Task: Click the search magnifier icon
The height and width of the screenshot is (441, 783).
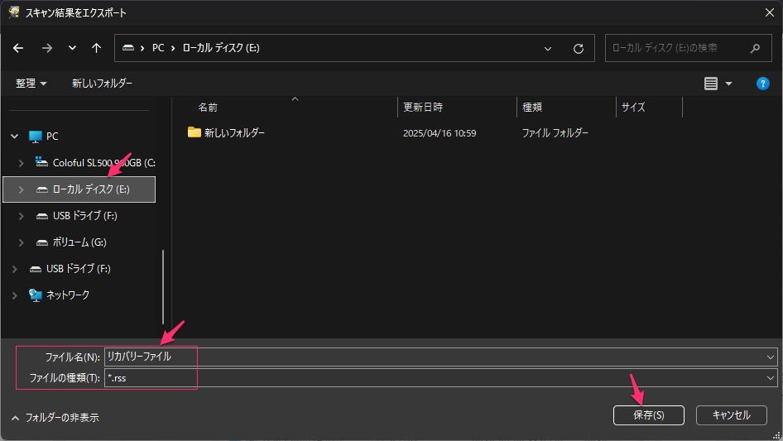Action: (755, 48)
